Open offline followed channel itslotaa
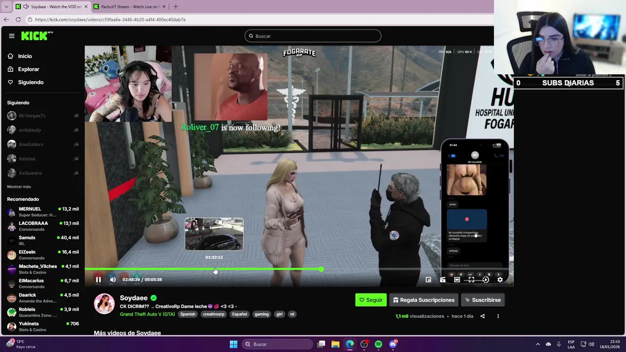Screen dimensions: 626x352 point(43,158)
